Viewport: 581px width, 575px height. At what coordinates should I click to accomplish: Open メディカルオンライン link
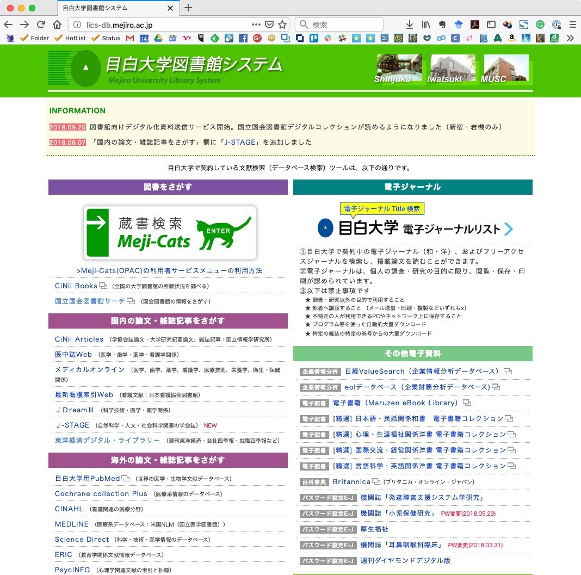coord(89,370)
